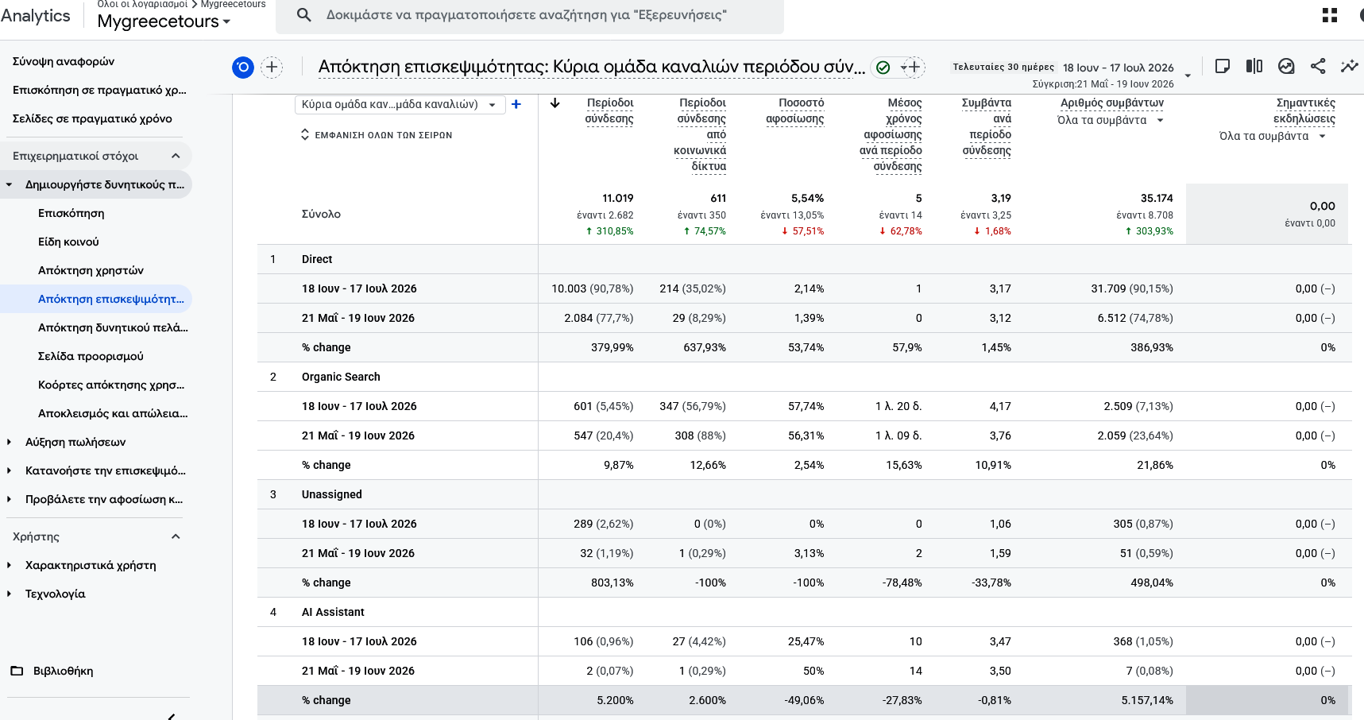
Task: Click the green check report status icon
Action: tap(883, 68)
